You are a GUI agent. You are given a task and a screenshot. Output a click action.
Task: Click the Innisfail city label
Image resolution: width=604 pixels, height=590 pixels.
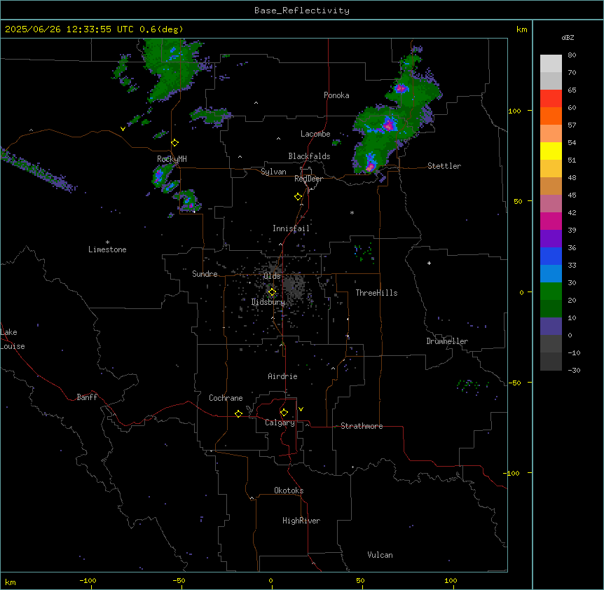click(x=291, y=228)
